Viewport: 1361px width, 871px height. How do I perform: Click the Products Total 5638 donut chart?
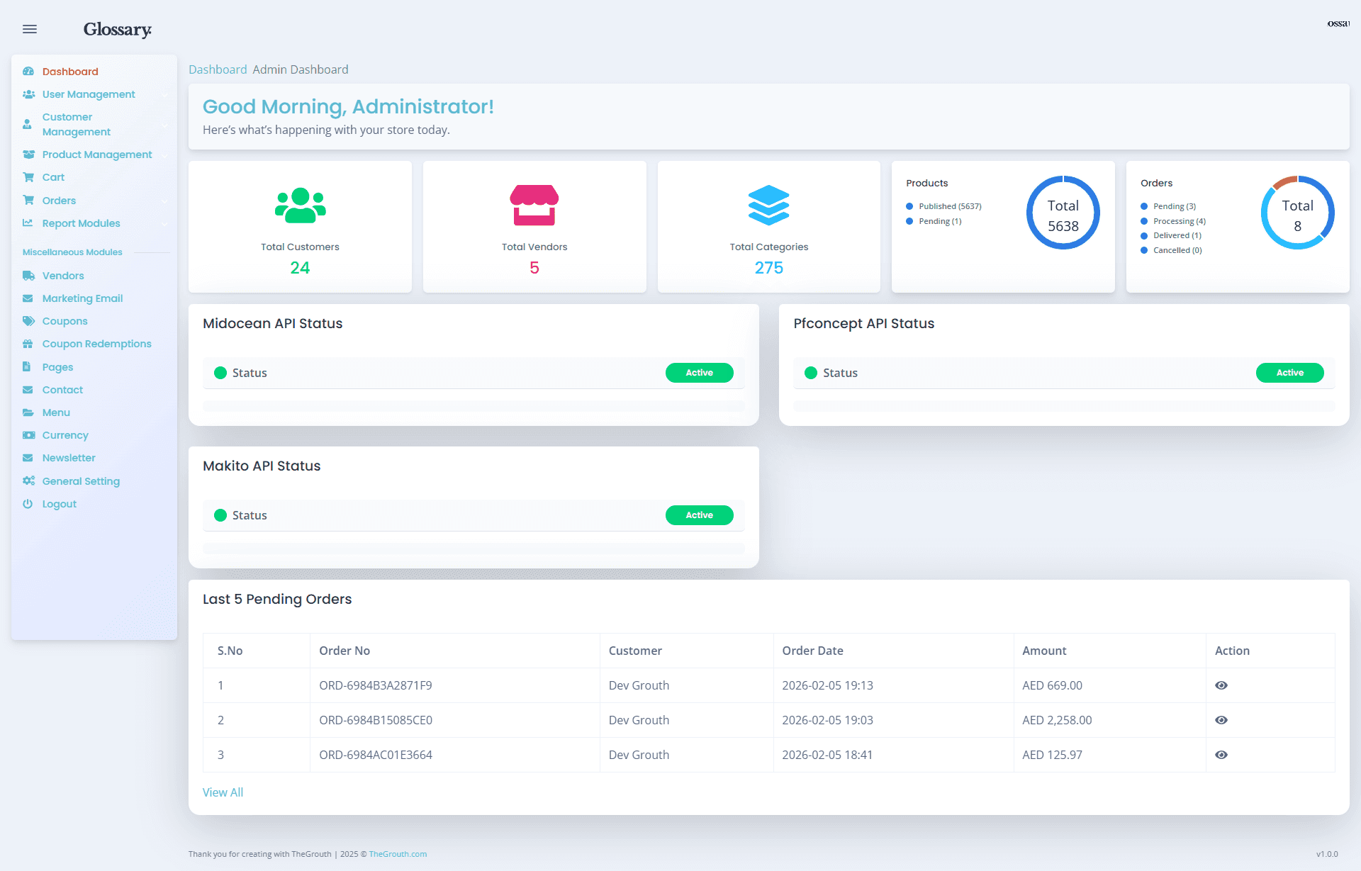(1063, 213)
